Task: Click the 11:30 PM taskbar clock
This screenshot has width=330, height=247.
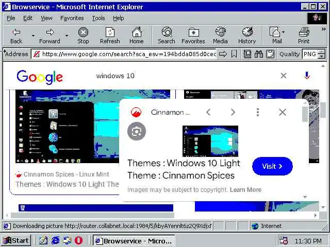Action: [x=308, y=241]
